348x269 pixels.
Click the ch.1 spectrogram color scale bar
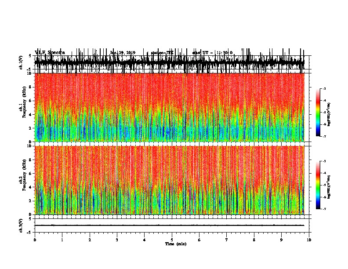pyautogui.click(x=318, y=113)
